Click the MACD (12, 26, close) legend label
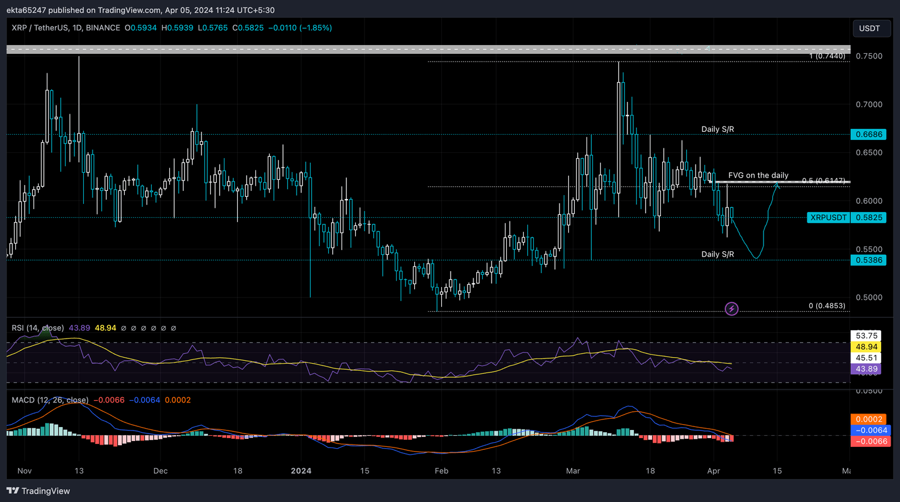Viewport: 900px width, 502px height. (50, 399)
